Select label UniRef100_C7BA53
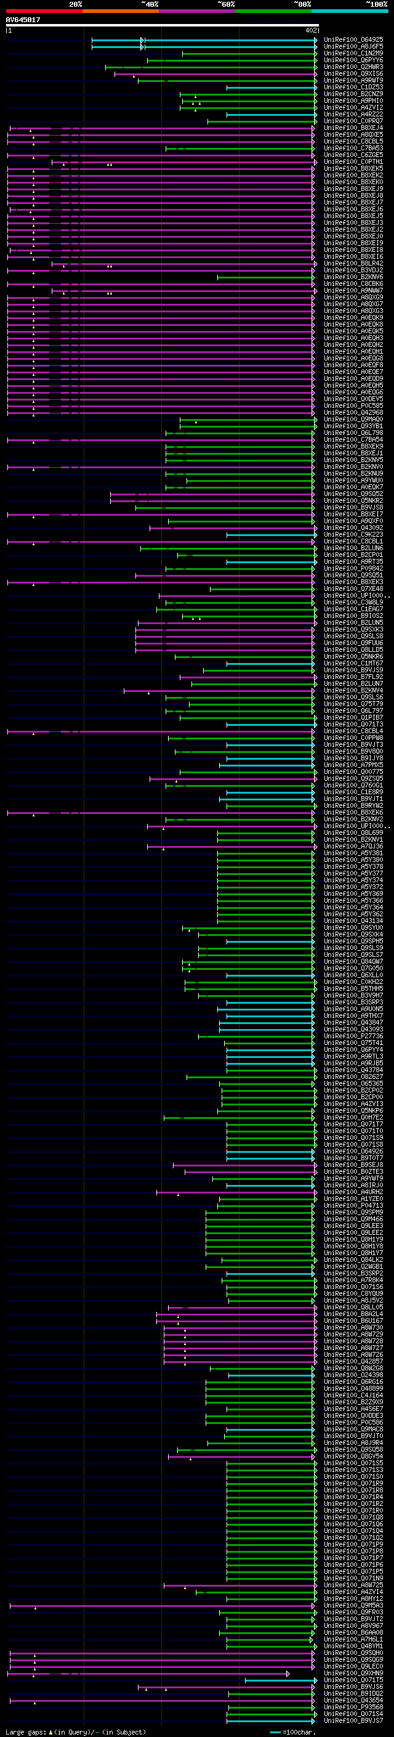 click(353, 148)
